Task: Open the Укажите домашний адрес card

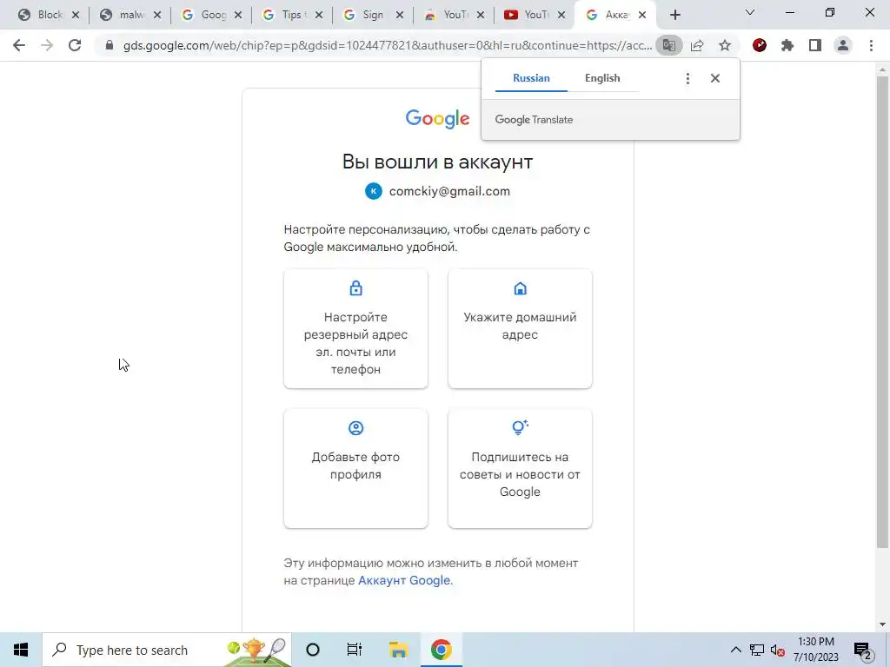Action: [x=520, y=329]
